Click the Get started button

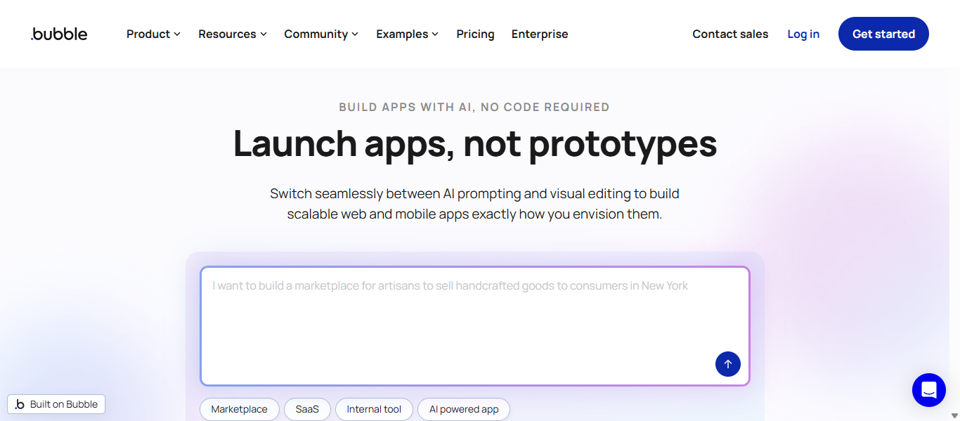[x=883, y=33]
